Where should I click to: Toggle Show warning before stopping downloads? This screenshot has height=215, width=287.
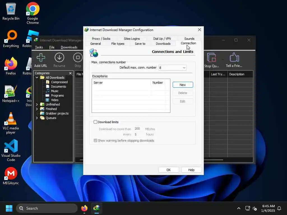point(95,141)
